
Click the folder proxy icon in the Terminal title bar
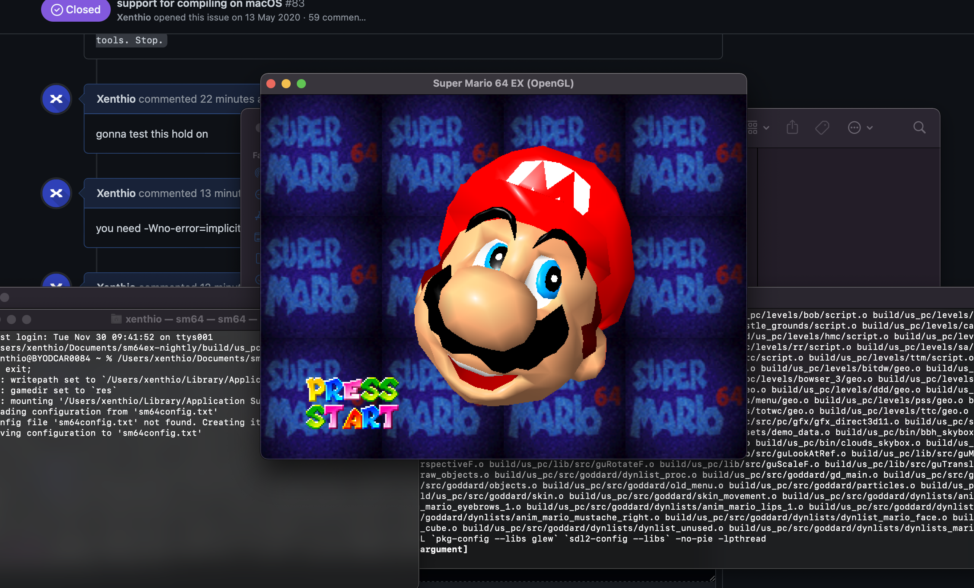(116, 319)
